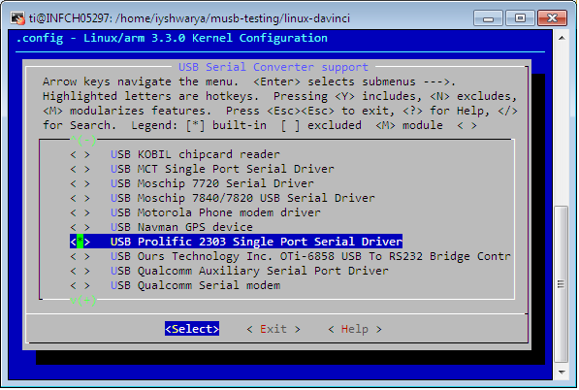Activate the Select button
The image size is (579, 390).
tap(192, 329)
